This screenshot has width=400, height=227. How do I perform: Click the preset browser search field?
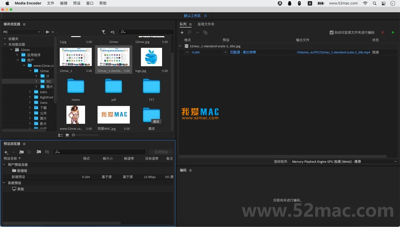(x=100, y=152)
